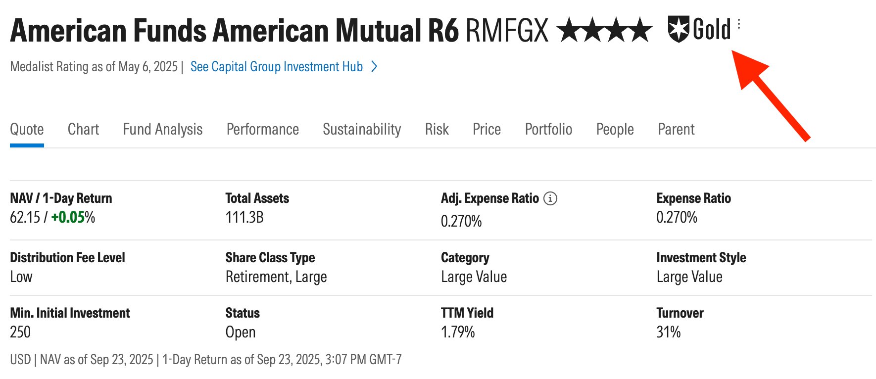This screenshot has height=379, width=876.
Task: Click the Gold Medalist shield badge
Action: pyautogui.click(x=678, y=29)
